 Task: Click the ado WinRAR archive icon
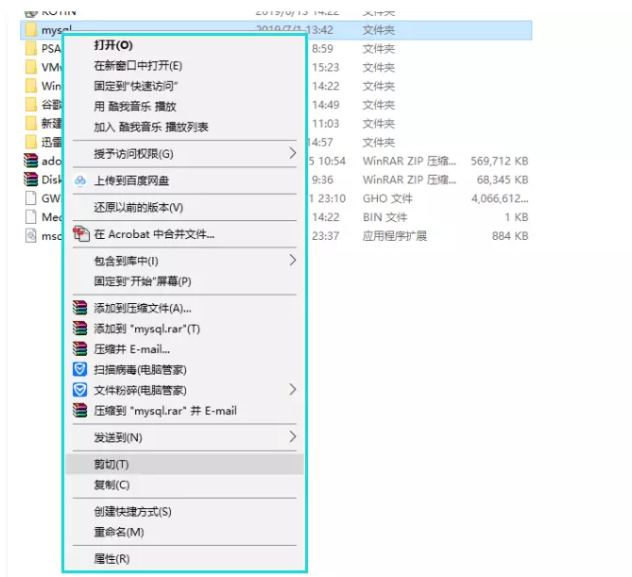pos(30,161)
